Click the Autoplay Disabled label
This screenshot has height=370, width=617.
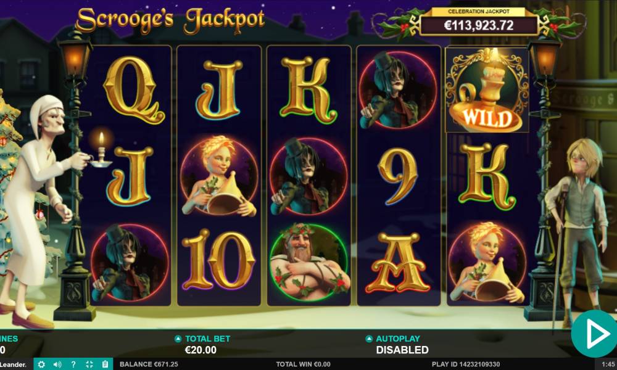coord(402,350)
